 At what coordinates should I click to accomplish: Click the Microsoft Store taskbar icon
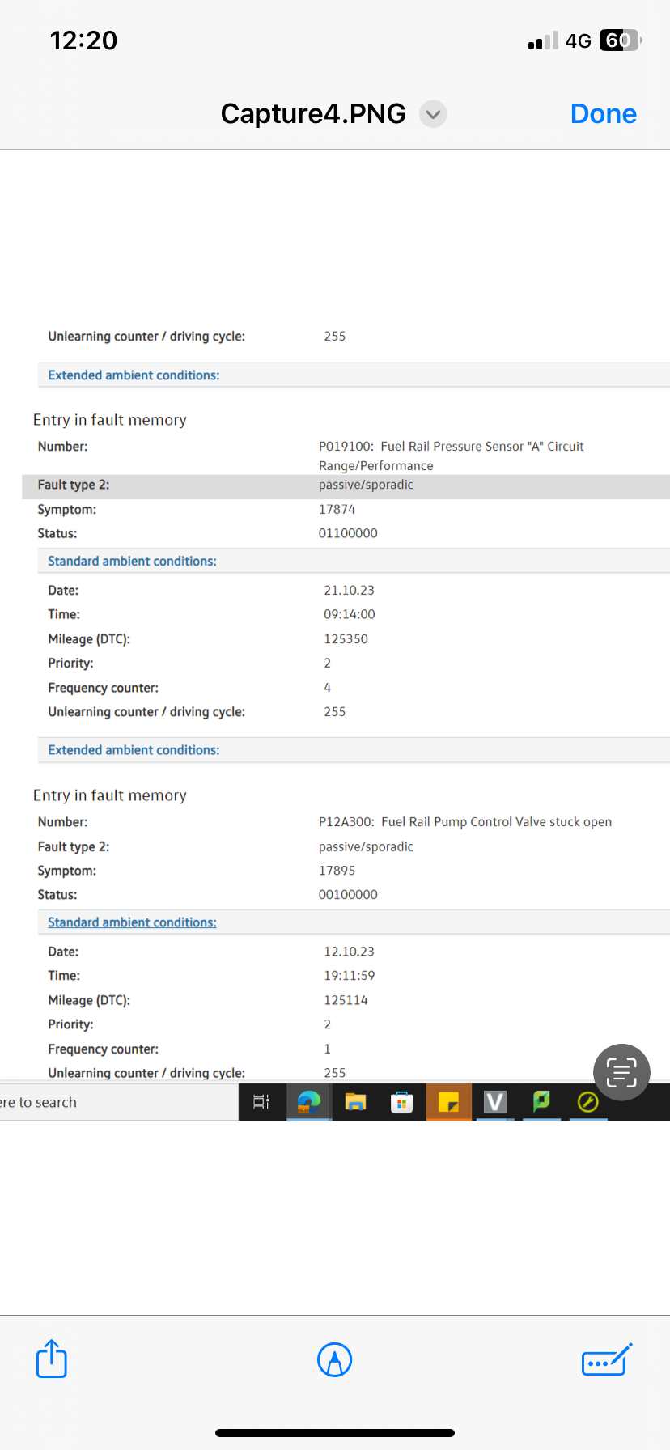coord(401,1101)
